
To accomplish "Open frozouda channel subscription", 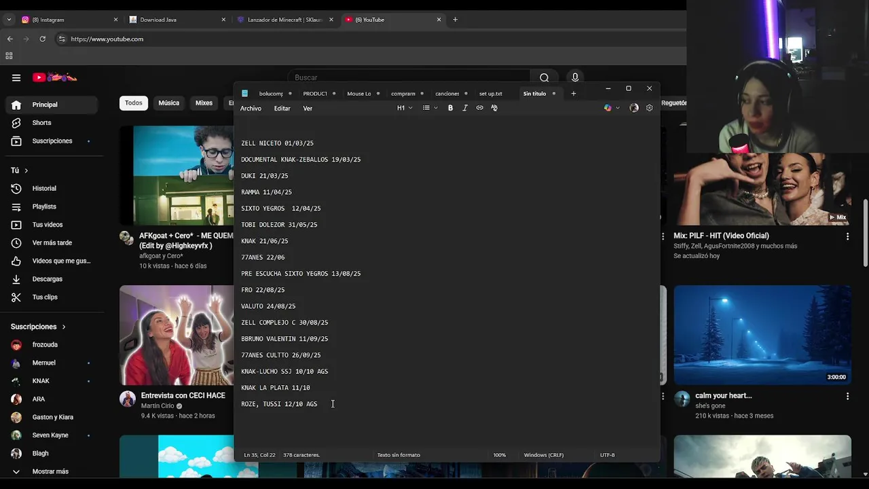I will tap(52, 345).
